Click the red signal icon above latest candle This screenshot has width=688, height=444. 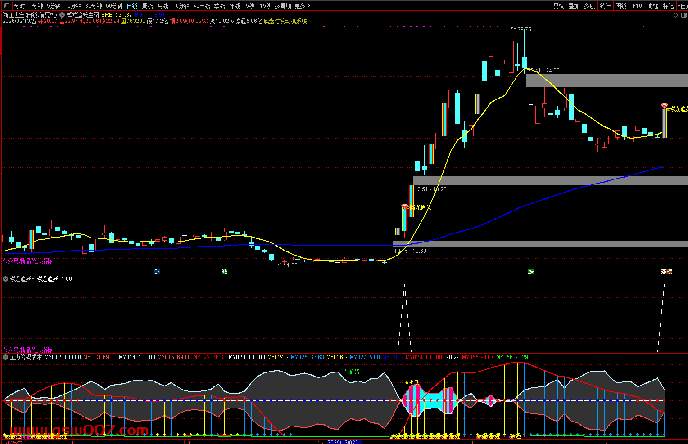point(664,106)
